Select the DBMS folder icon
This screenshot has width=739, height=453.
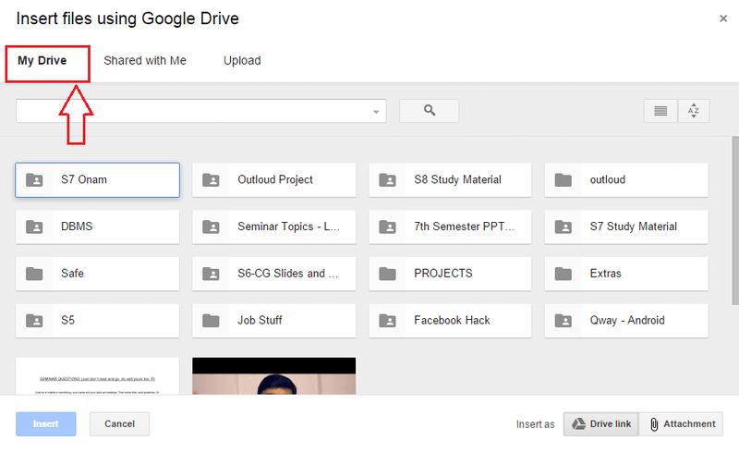point(34,226)
